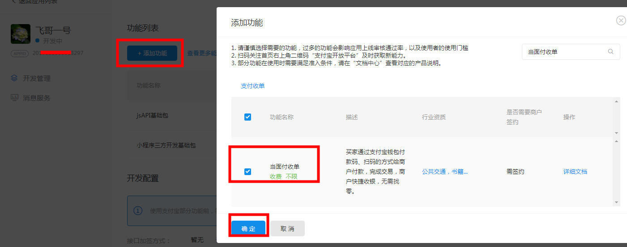Click header table scrollbar down arrow
The height and width of the screenshot is (247, 627).
coord(617,133)
